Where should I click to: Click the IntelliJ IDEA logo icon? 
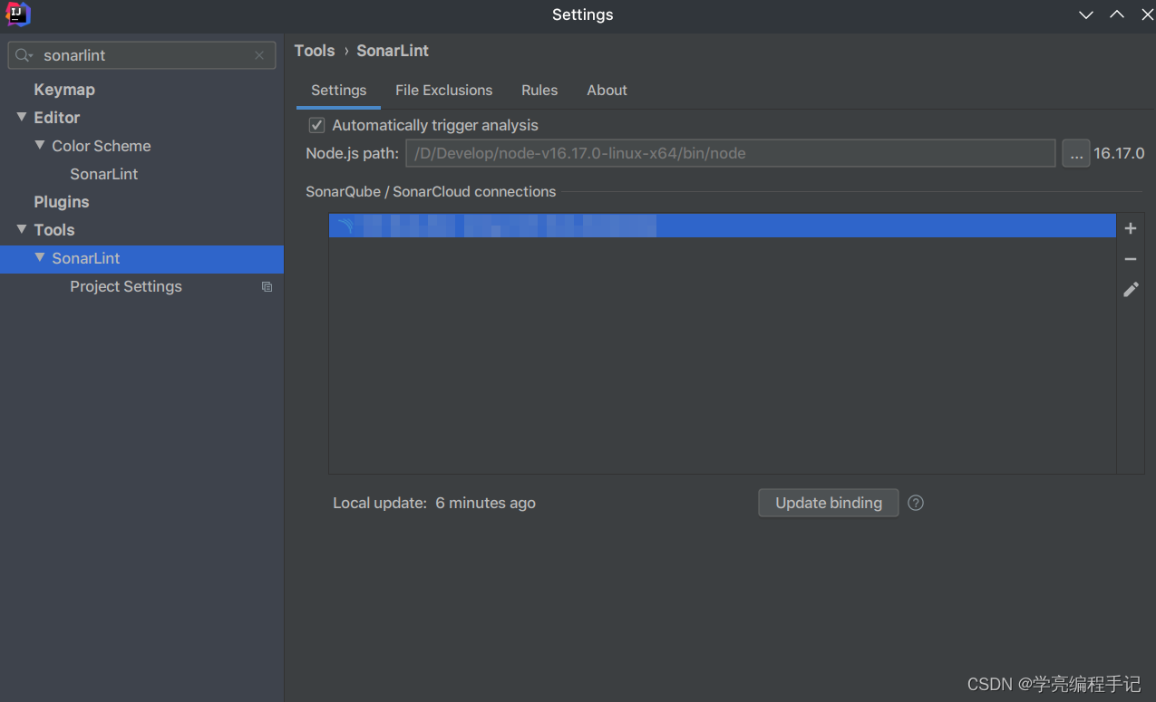17,14
